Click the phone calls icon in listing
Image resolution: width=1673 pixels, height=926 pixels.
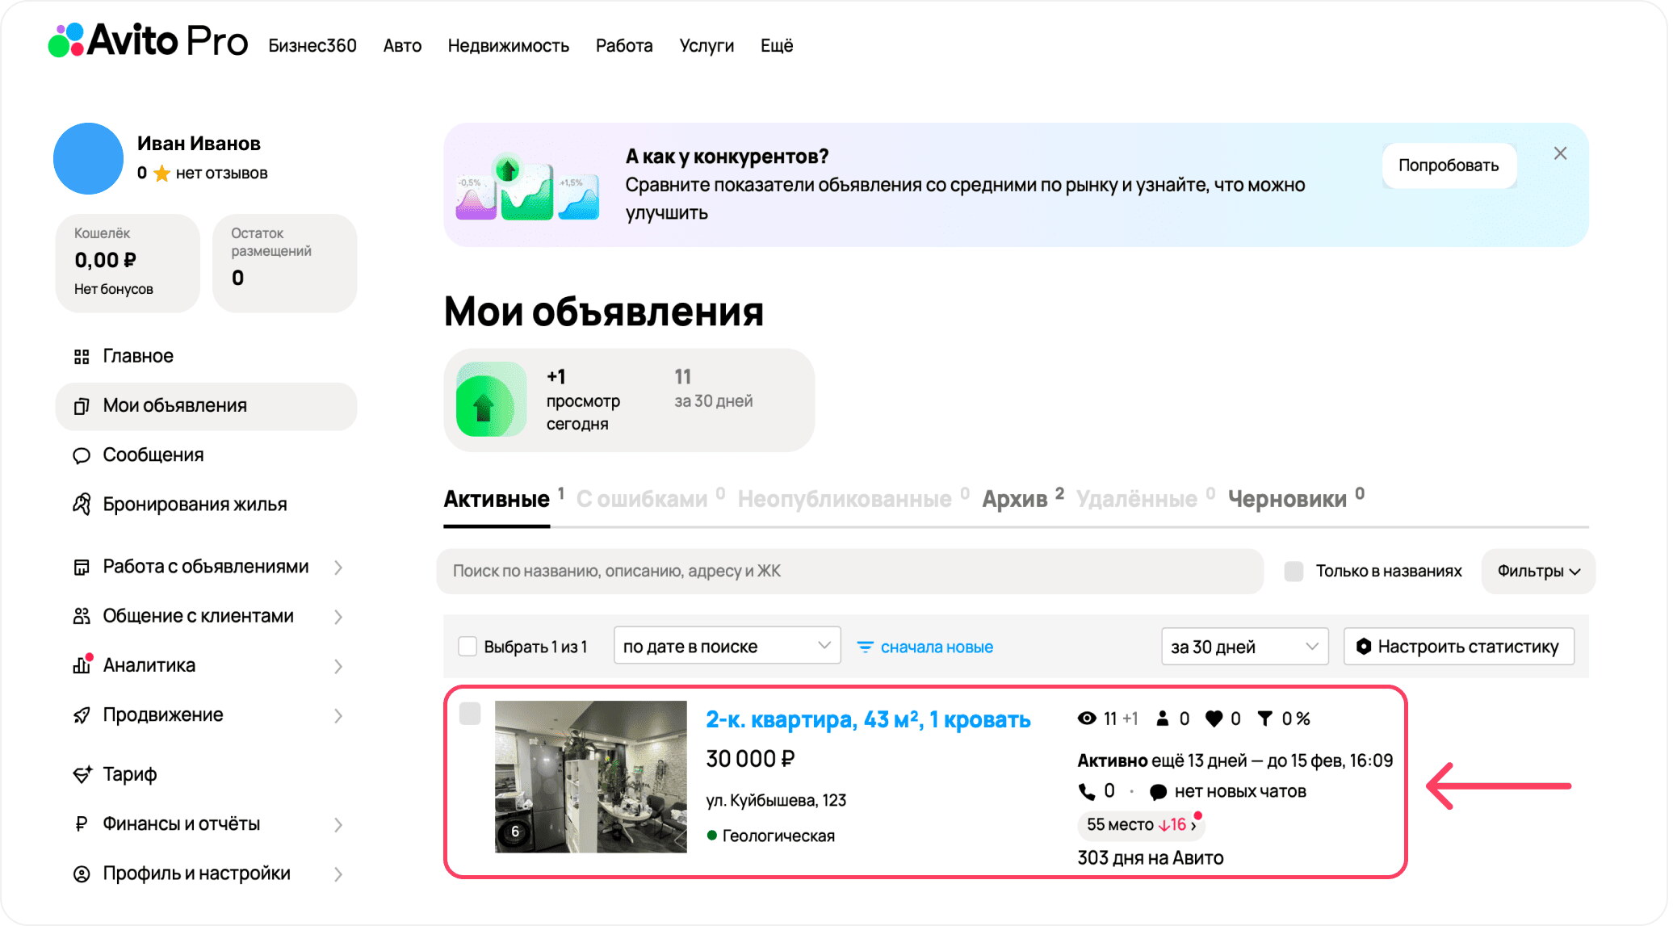coord(1087,792)
